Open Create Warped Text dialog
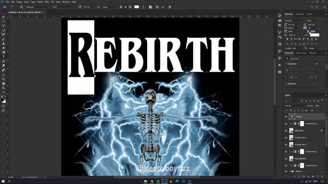The image size is (328, 184). (x=143, y=7)
